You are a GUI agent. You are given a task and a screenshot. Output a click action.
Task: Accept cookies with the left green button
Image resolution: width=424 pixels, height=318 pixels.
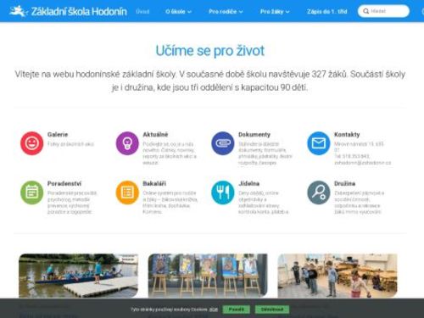tap(237, 310)
